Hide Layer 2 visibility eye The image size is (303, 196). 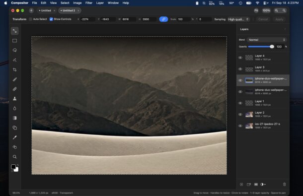point(240,114)
